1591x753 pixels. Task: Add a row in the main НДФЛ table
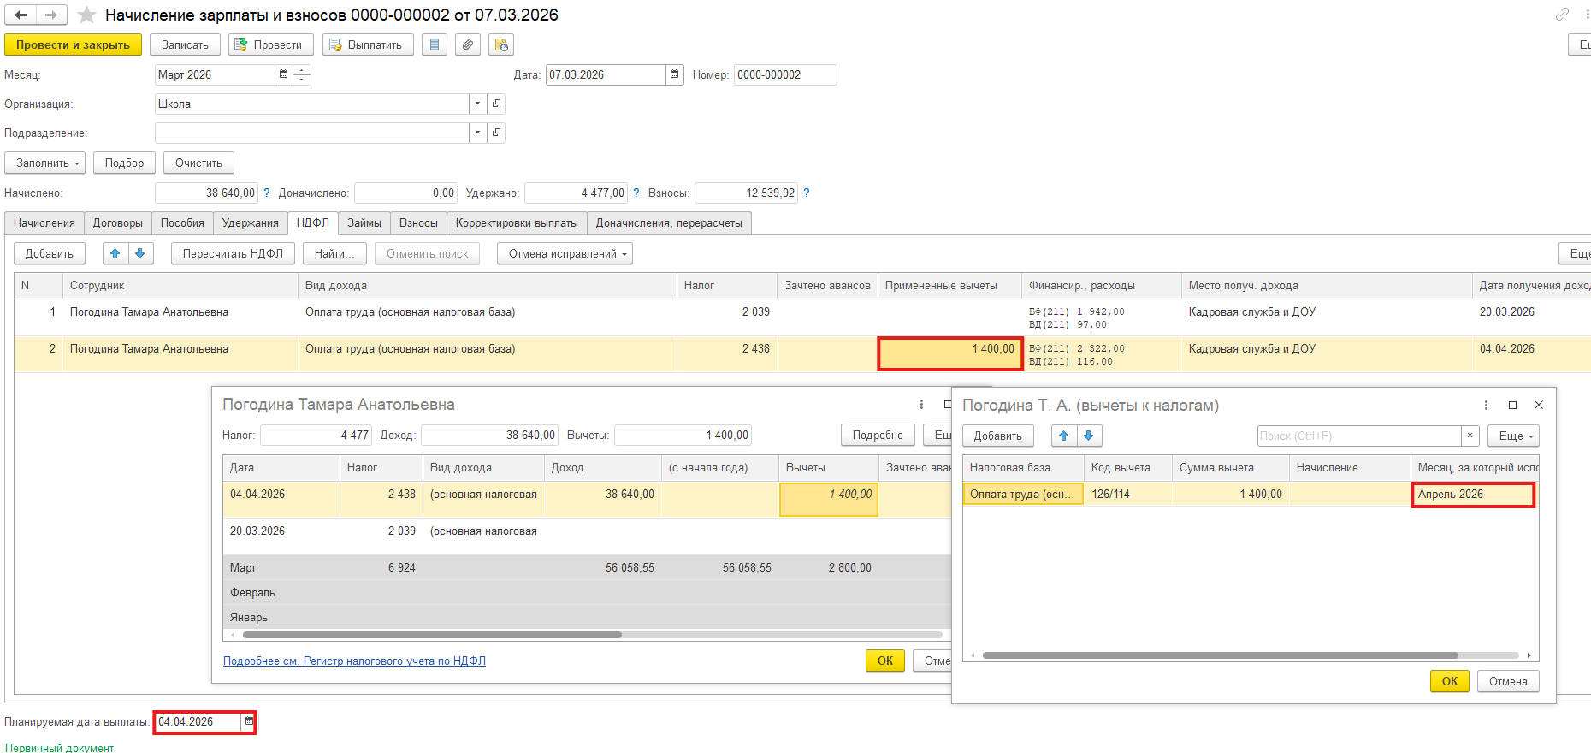click(50, 253)
